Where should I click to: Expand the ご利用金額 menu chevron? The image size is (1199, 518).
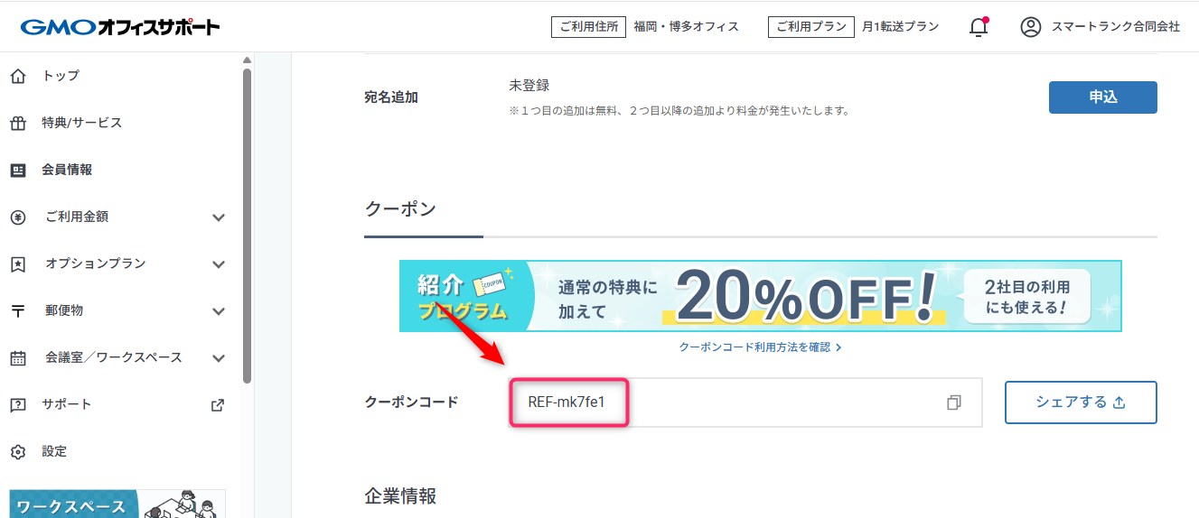(x=218, y=217)
